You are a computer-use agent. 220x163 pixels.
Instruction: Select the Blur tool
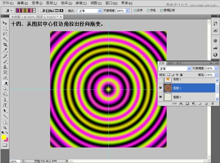coord(5,88)
